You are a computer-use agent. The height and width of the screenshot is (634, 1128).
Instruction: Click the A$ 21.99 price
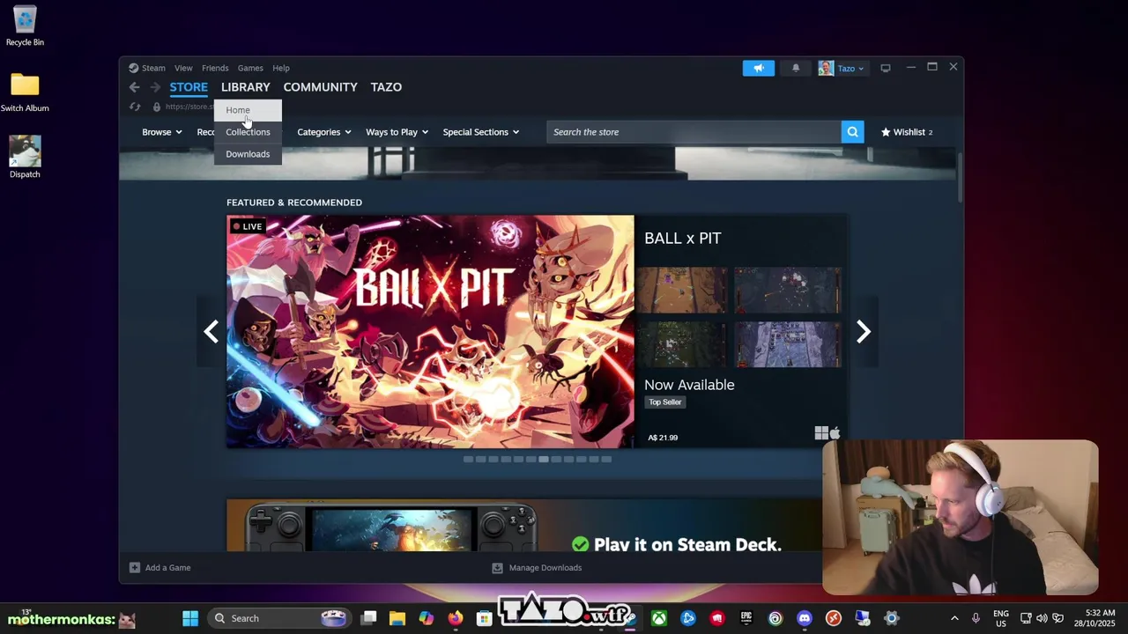point(663,438)
